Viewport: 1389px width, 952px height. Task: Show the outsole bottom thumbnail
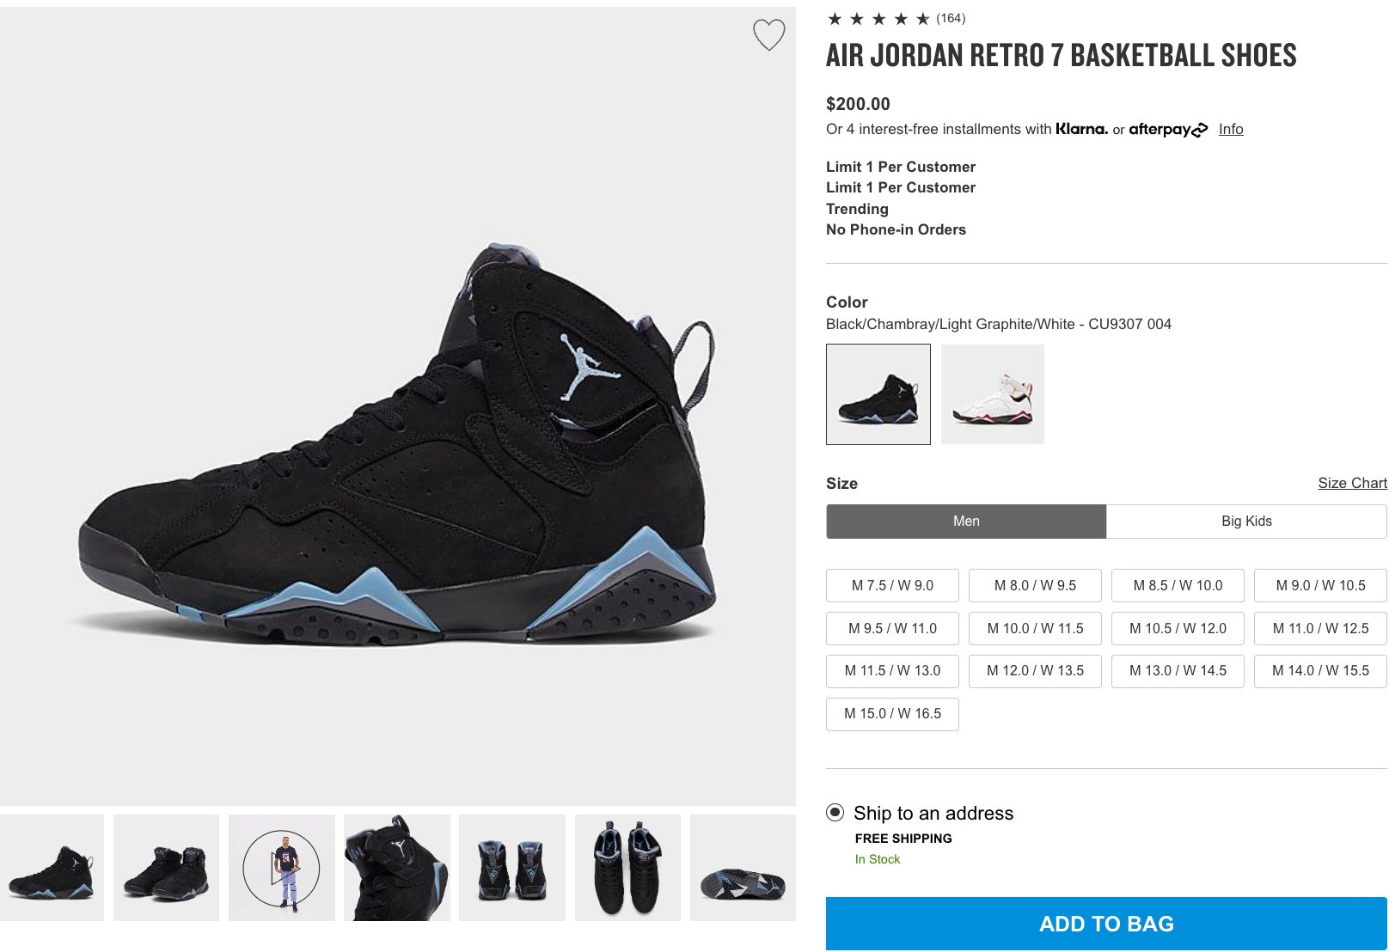pyautogui.click(x=743, y=868)
